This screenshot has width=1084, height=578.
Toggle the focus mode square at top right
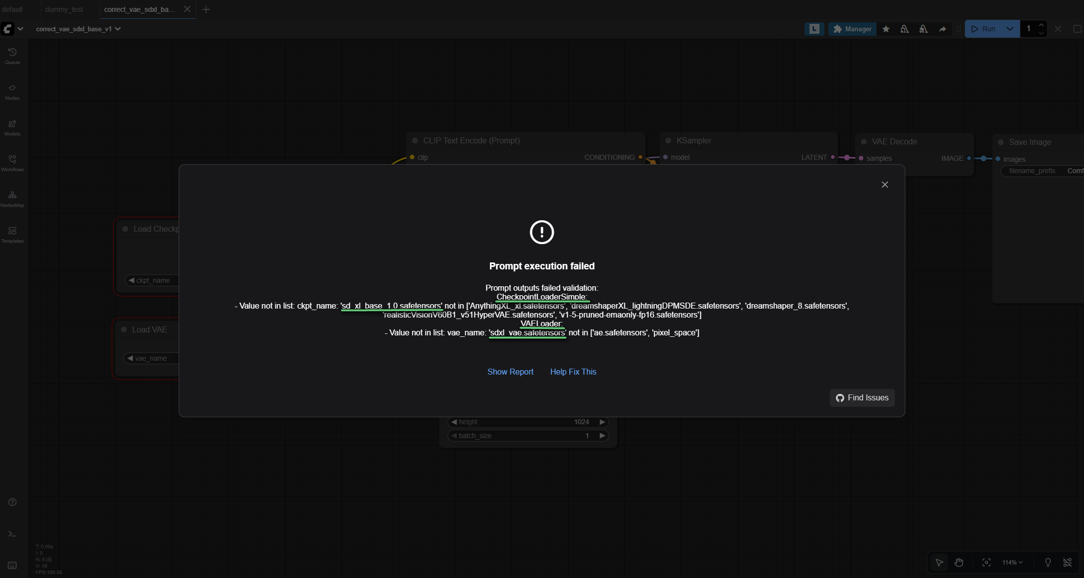1079,29
